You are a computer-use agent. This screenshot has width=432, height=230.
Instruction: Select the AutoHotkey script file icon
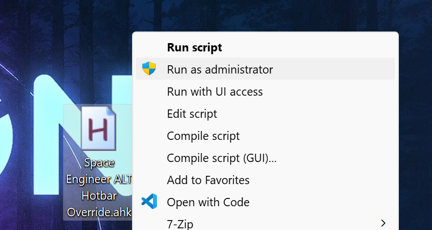99,129
